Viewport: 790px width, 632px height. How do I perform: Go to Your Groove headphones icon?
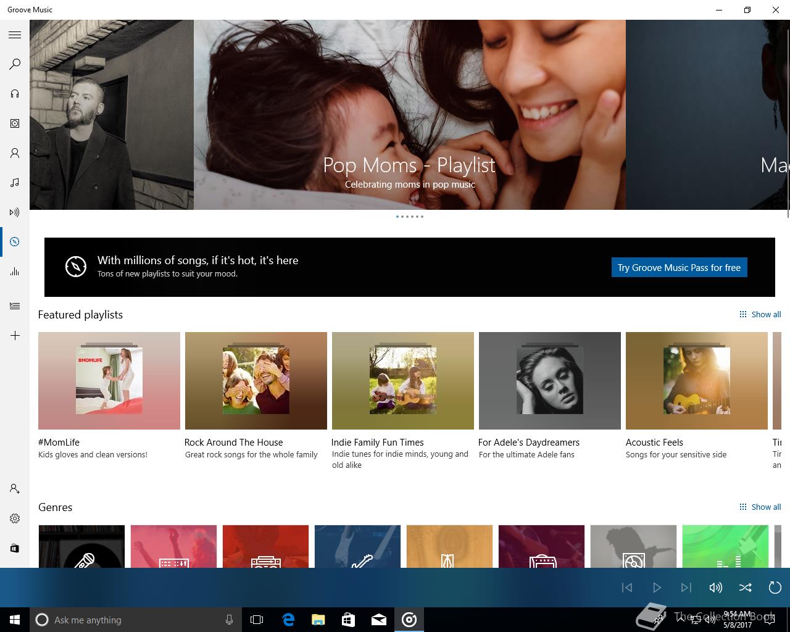[x=15, y=94]
